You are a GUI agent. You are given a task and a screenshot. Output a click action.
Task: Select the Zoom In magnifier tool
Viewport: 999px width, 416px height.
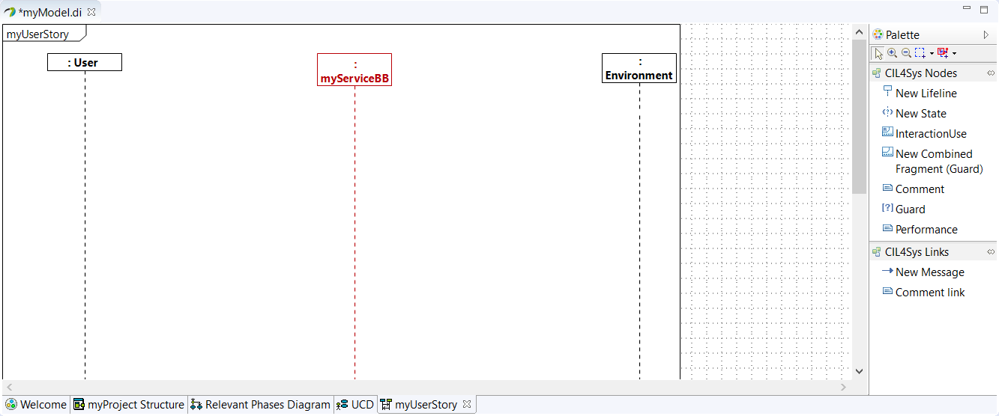892,53
